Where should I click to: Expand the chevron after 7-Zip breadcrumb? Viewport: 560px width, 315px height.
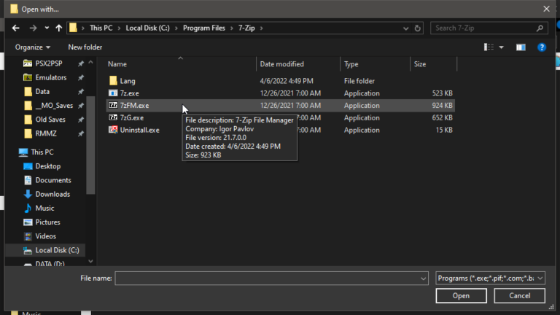[262, 28]
